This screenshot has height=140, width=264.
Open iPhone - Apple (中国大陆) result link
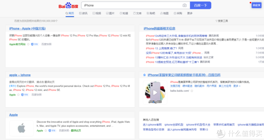(27, 29)
